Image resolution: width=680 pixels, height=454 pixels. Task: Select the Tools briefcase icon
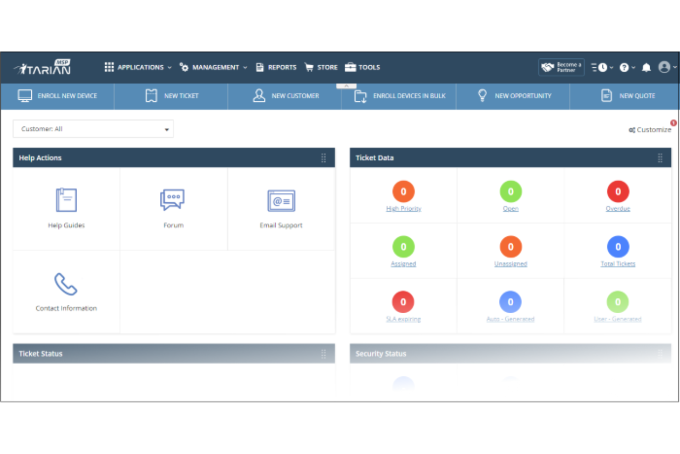[x=350, y=67]
